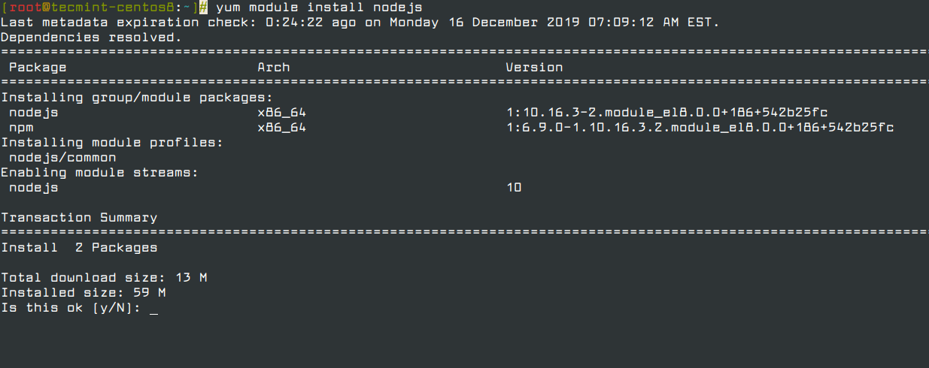Click the Package column header
929x368 pixels.
[38, 68]
